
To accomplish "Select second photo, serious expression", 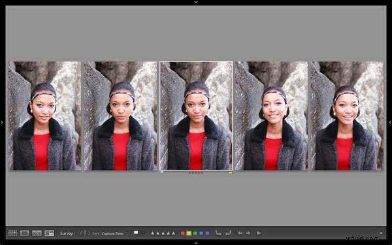I will 120,116.
